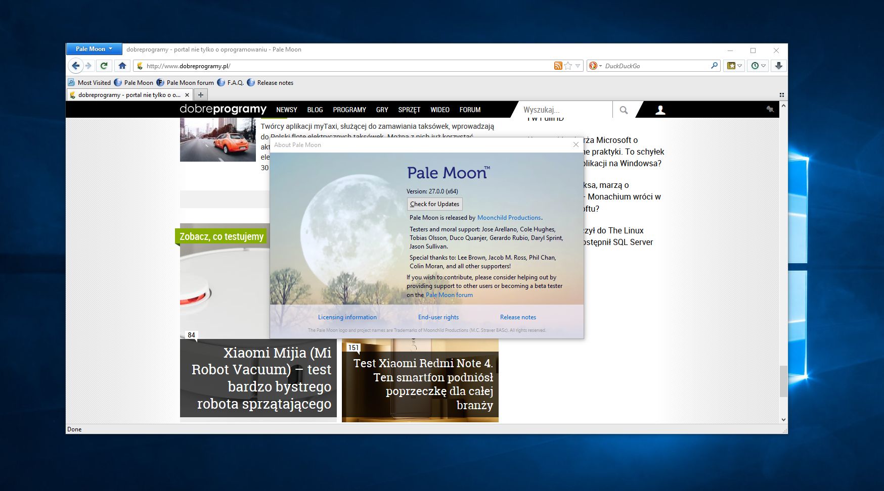Screen dimensions: 884x491
Task: Click the dobreprogramy site logo
Action: pyautogui.click(x=223, y=109)
